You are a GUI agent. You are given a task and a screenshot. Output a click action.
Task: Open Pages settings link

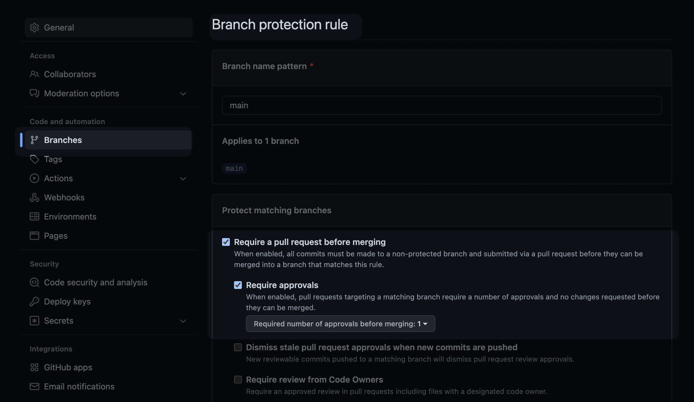pyautogui.click(x=109, y=236)
